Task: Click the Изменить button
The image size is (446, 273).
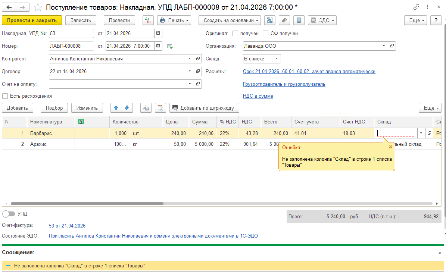Action: coord(87,108)
